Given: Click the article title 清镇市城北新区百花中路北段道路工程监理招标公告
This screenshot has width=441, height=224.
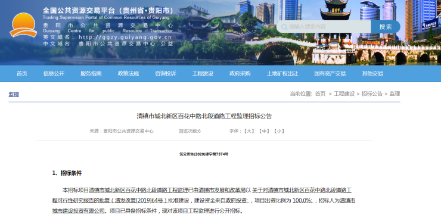Looking at the screenshot, I should pos(204,116).
